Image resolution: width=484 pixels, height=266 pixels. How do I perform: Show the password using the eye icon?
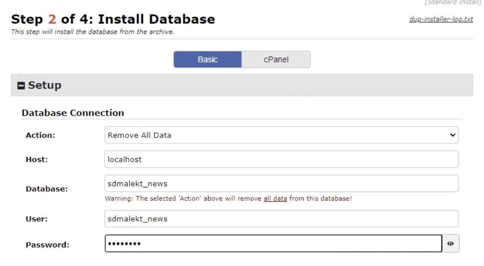click(x=451, y=244)
